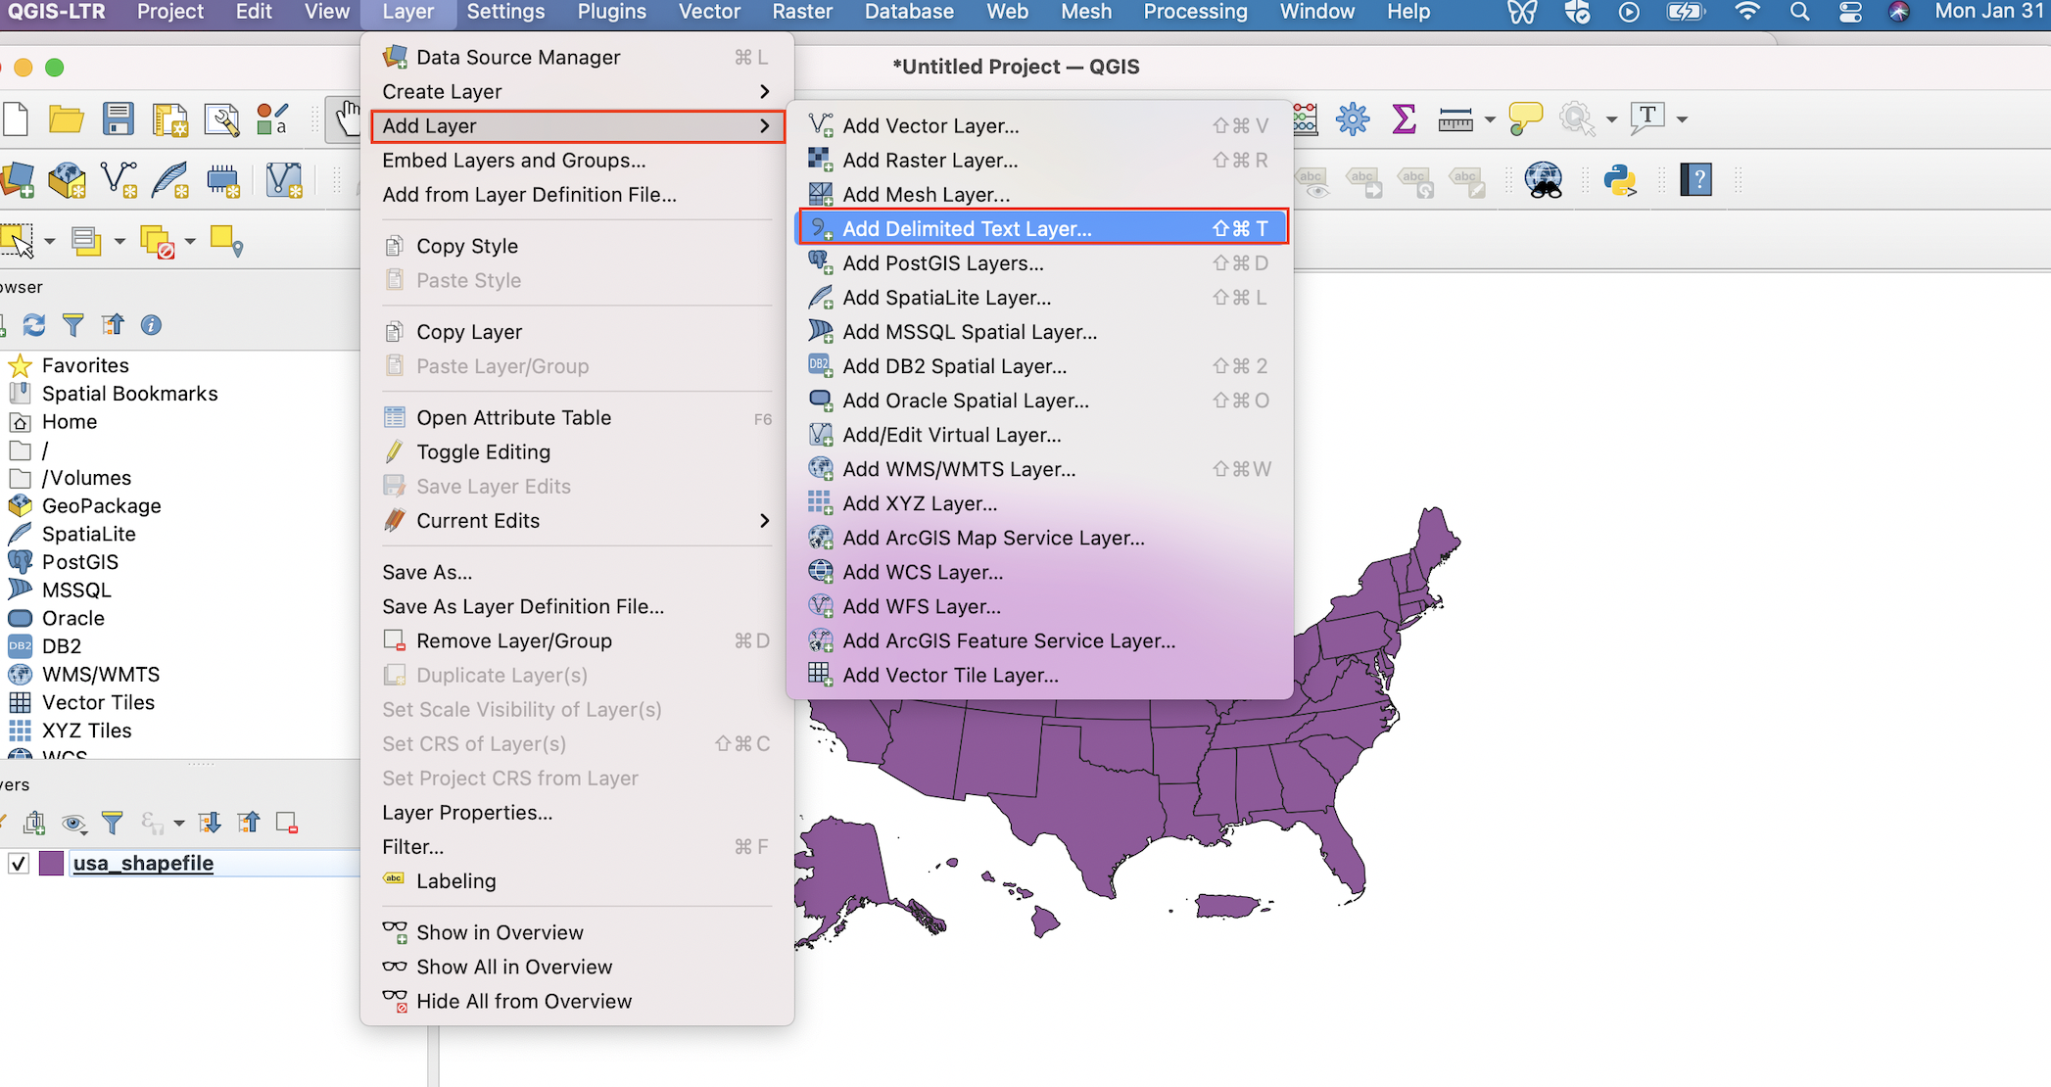Select Add Vector Layer menu item
This screenshot has width=2051, height=1087.
click(930, 124)
